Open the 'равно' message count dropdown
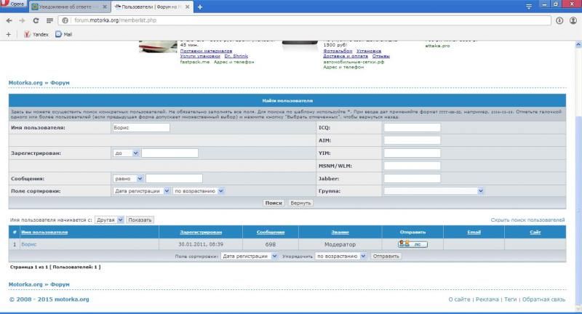This screenshot has width=582, height=314. [x=128, y=178]
